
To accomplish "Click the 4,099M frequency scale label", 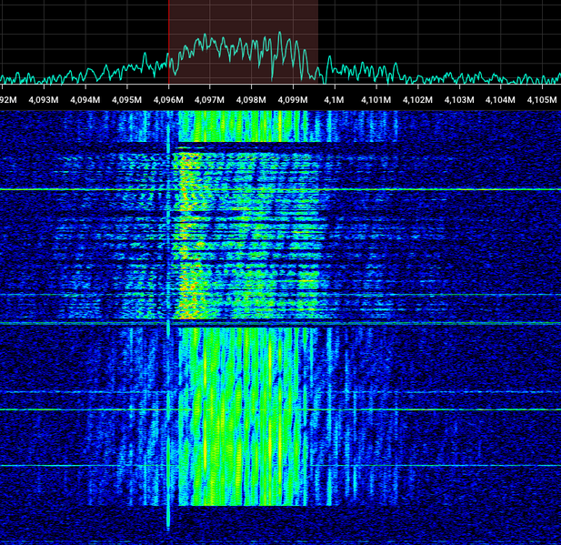I will (x=293, y=100).
